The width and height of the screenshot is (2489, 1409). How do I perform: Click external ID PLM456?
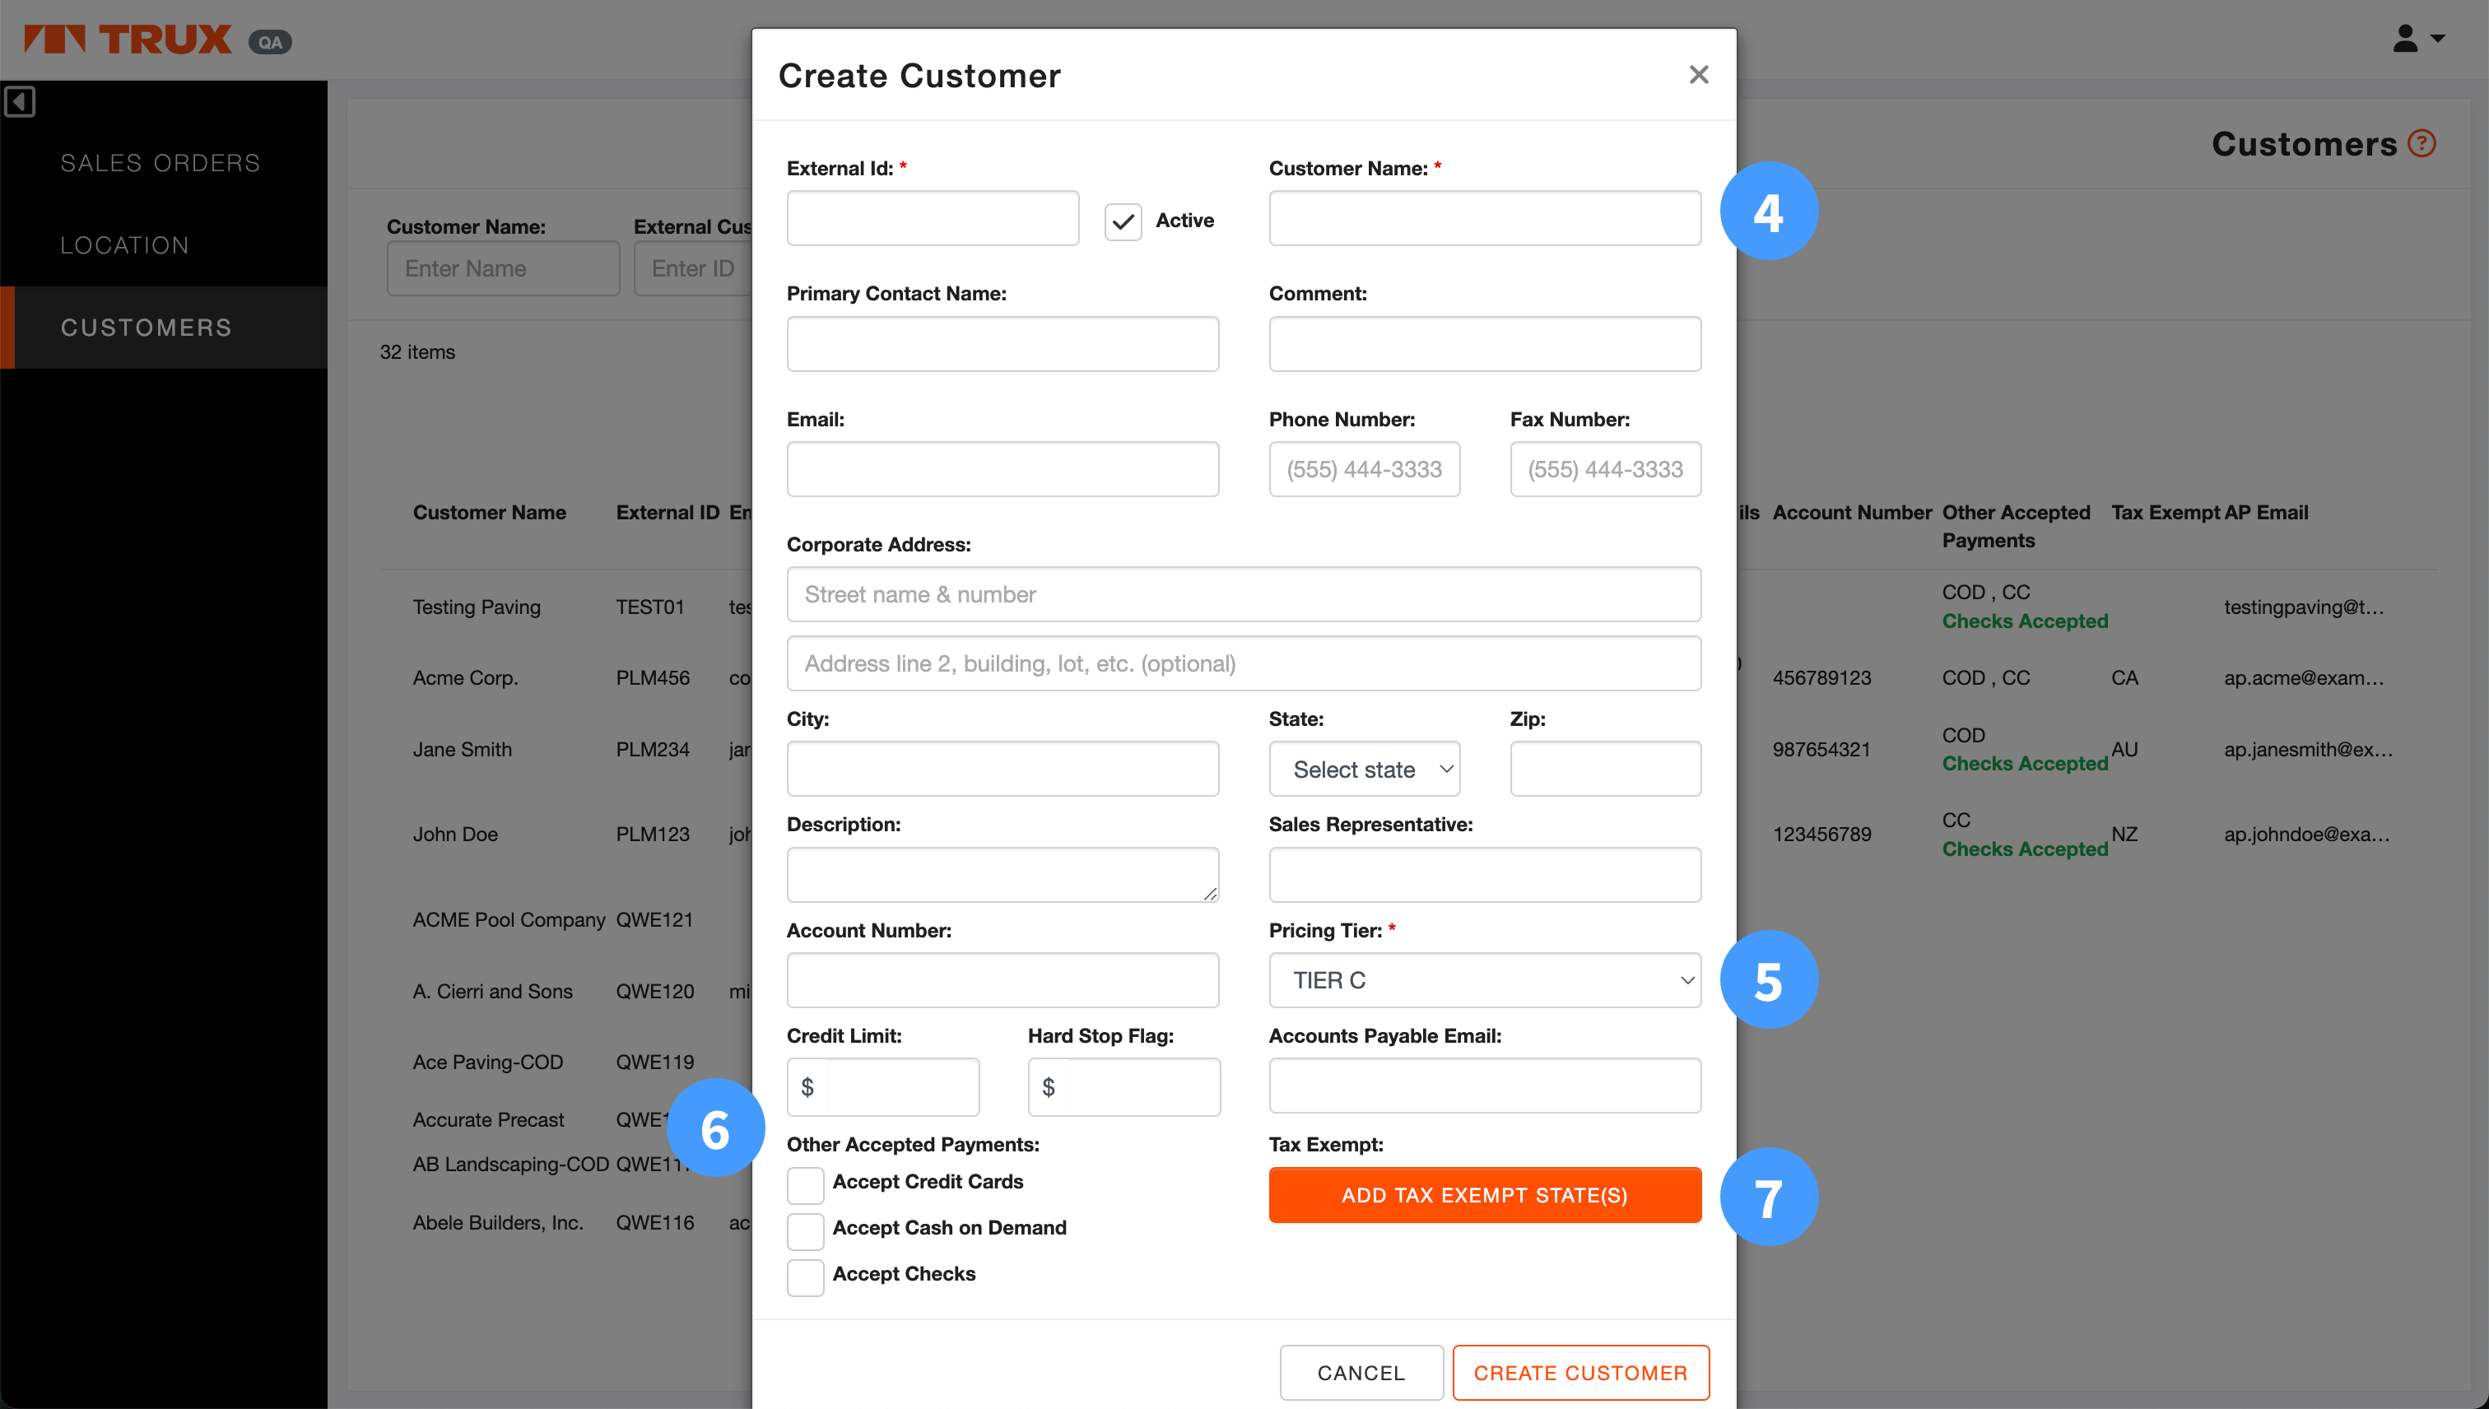click(654, 678)
